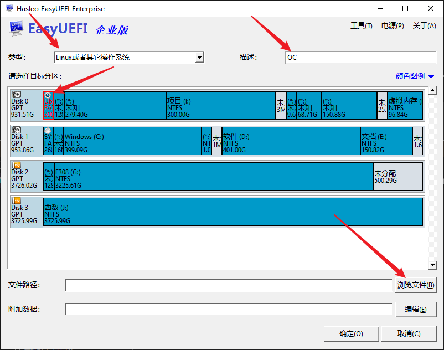Select the Windows (C:) 399.09G partition
Screen dimensions: 444x350
[132, 141]
